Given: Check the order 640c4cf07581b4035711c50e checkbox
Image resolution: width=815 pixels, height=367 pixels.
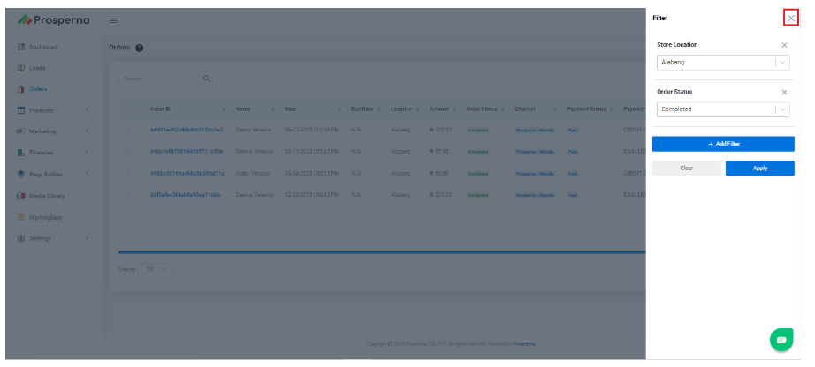Looking at the screenshot, I should click(126, 152).
